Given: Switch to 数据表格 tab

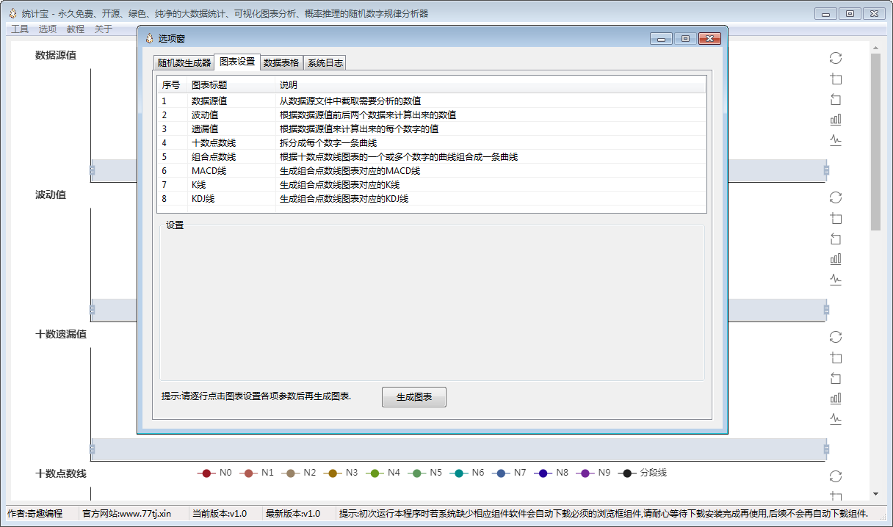Looking at the screenshot, I should 281,63.
